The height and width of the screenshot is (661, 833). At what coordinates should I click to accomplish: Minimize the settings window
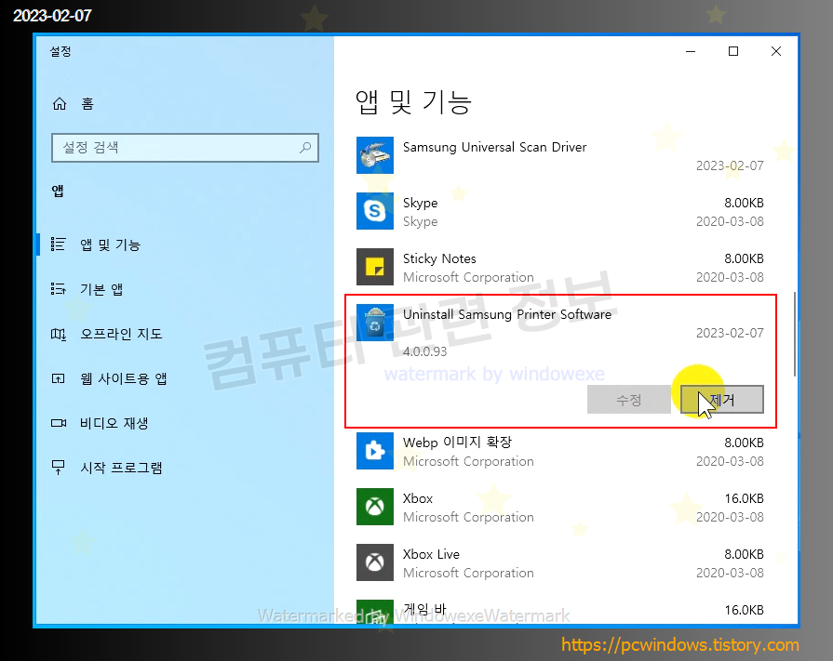pyautogui.click(x=691, y=51)
